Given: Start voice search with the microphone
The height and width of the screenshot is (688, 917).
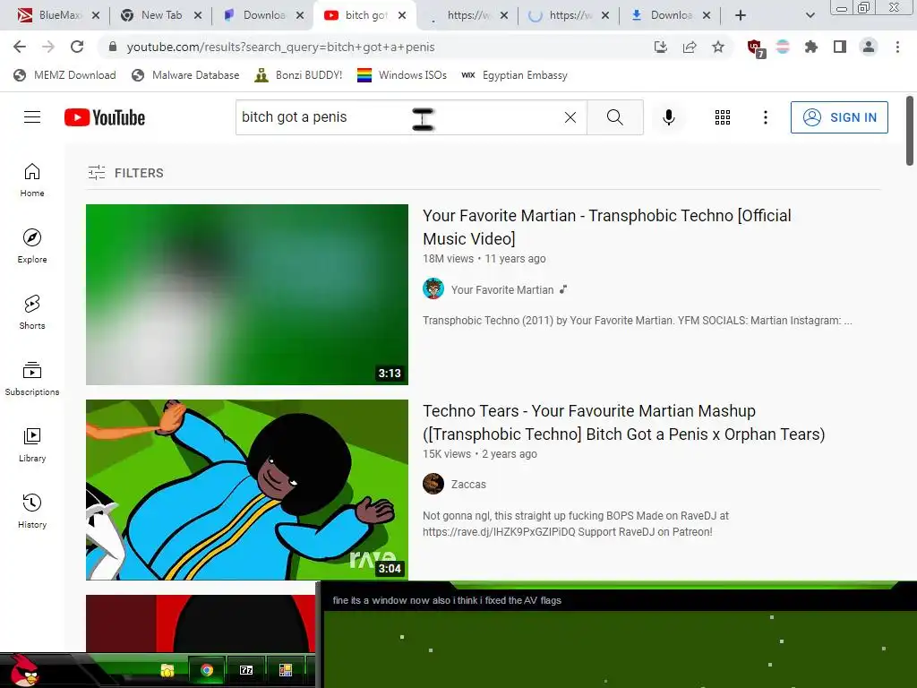Looking at the screenshot, I should coord(668,117).
